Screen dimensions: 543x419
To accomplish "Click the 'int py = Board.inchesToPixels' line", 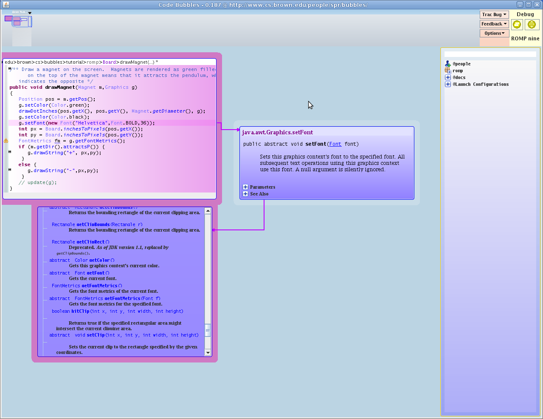I will (x=81, y=135).
